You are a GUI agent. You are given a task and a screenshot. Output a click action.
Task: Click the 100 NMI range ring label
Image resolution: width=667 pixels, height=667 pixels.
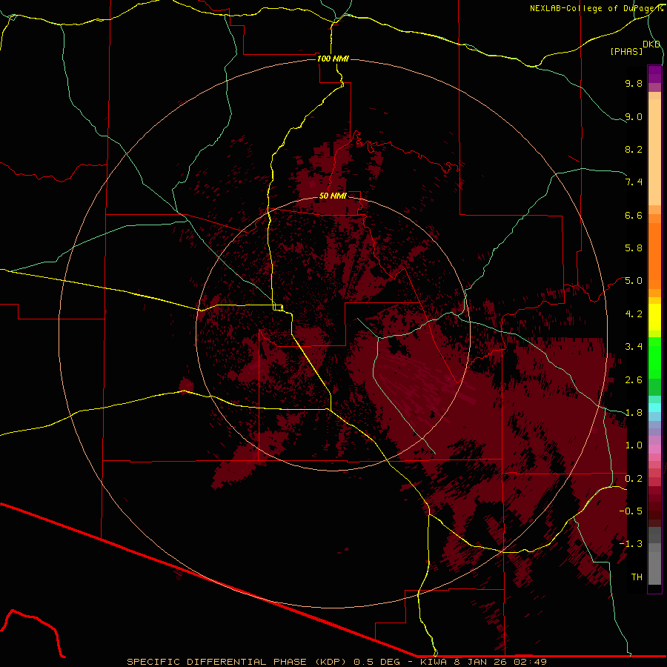tap(332, 59)
